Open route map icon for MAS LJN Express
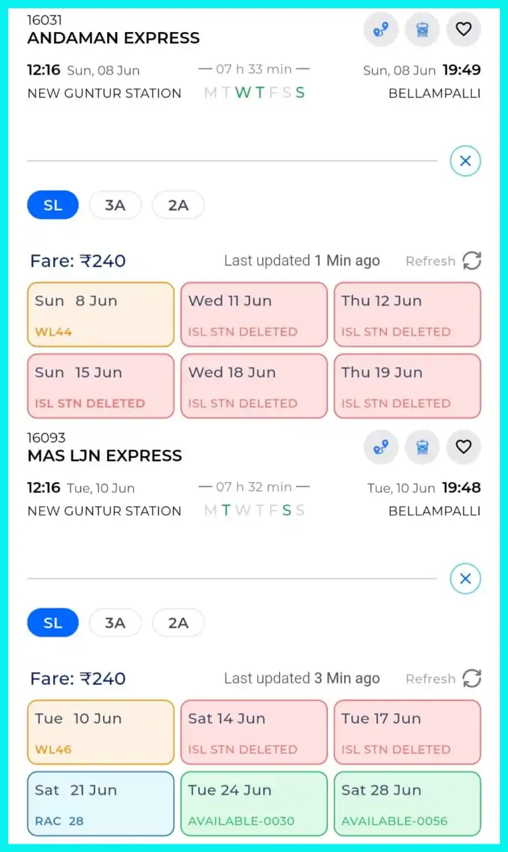Screen dimensions: 508x852 click(x=381, y=447)
